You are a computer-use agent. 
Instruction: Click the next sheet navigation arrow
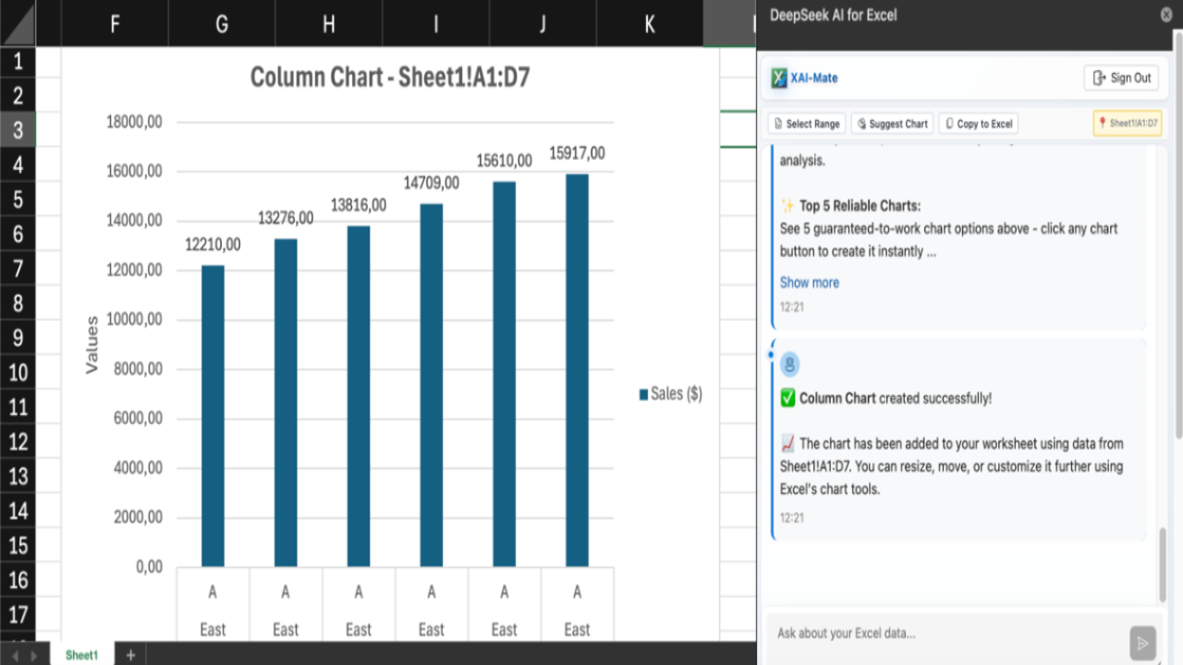click(x=34, y=656)
